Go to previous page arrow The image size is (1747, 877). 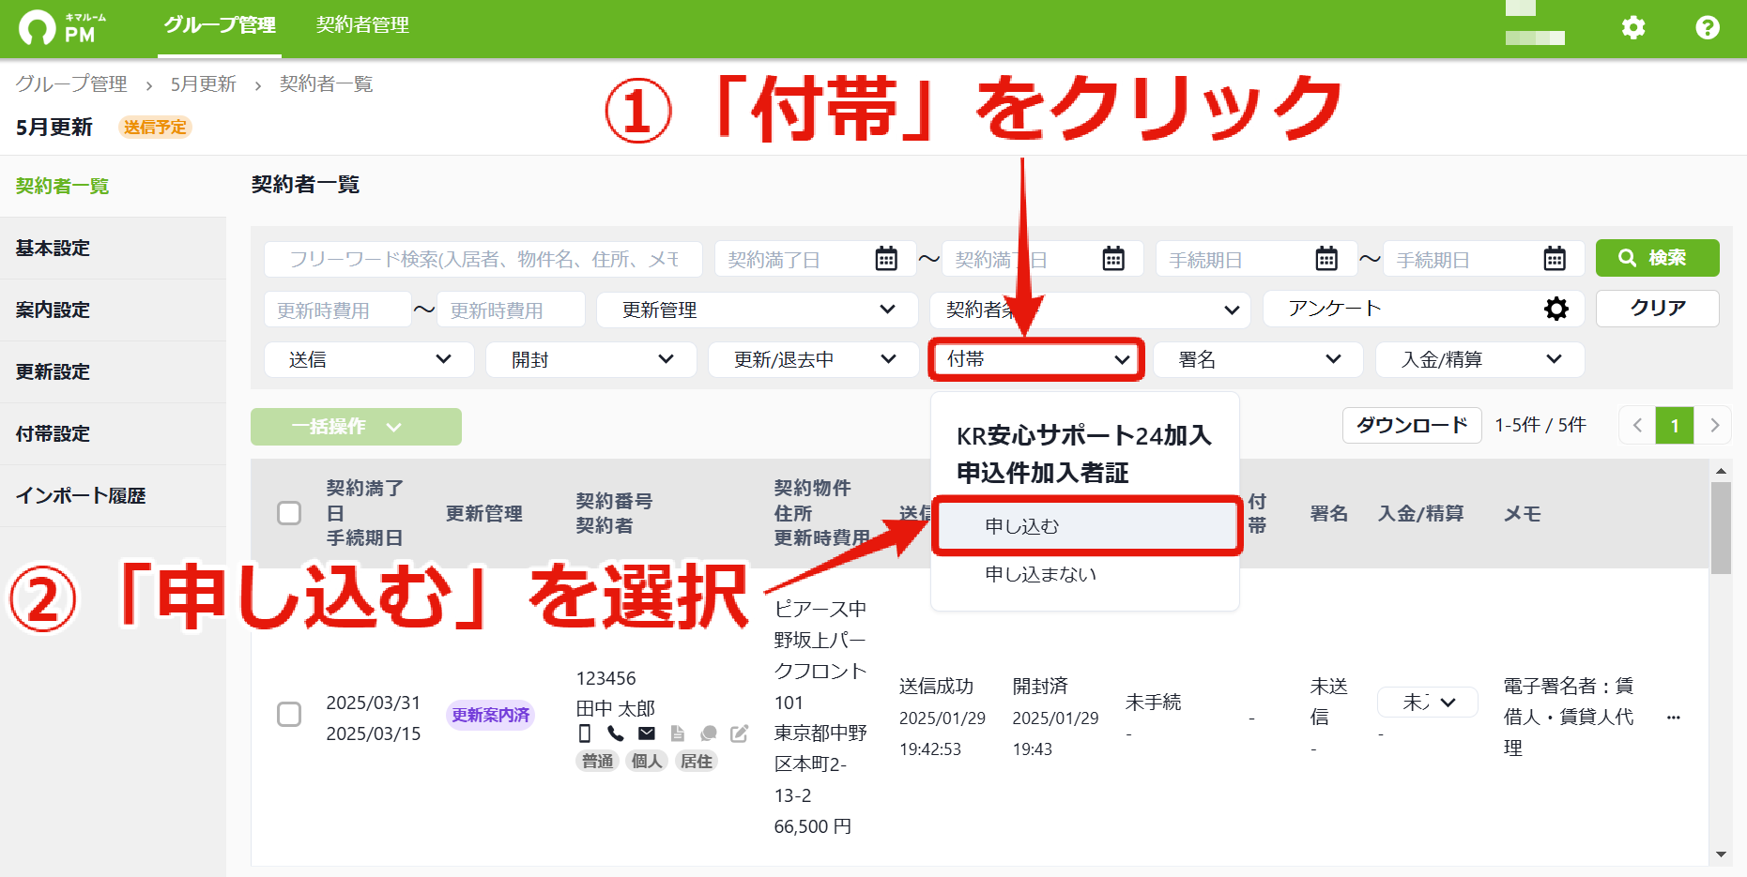[x=1637, y=426]
